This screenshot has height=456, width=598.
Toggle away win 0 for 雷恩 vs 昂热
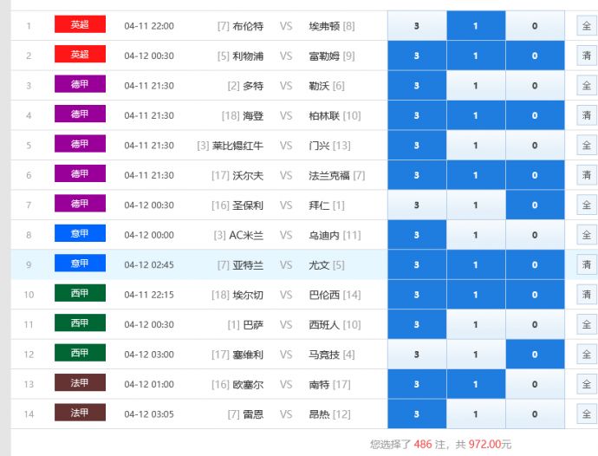[x=534, y=414]
